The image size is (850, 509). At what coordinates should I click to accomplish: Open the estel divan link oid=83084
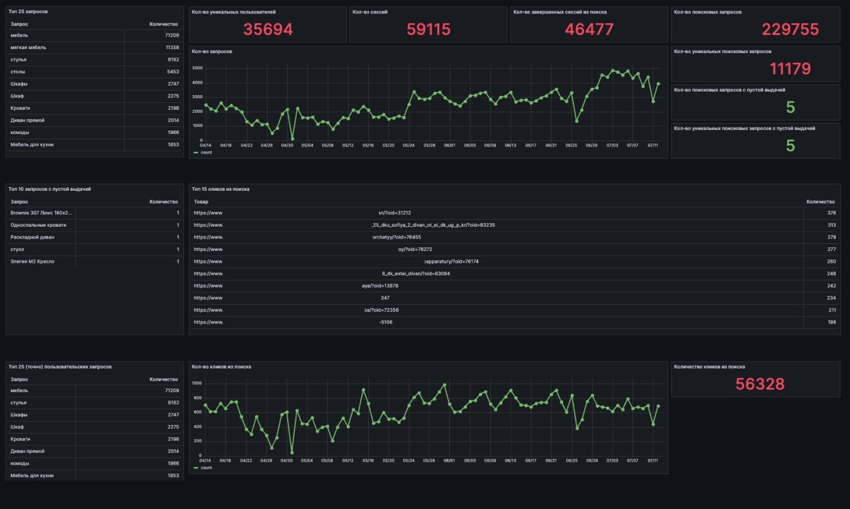click(416, 274)
